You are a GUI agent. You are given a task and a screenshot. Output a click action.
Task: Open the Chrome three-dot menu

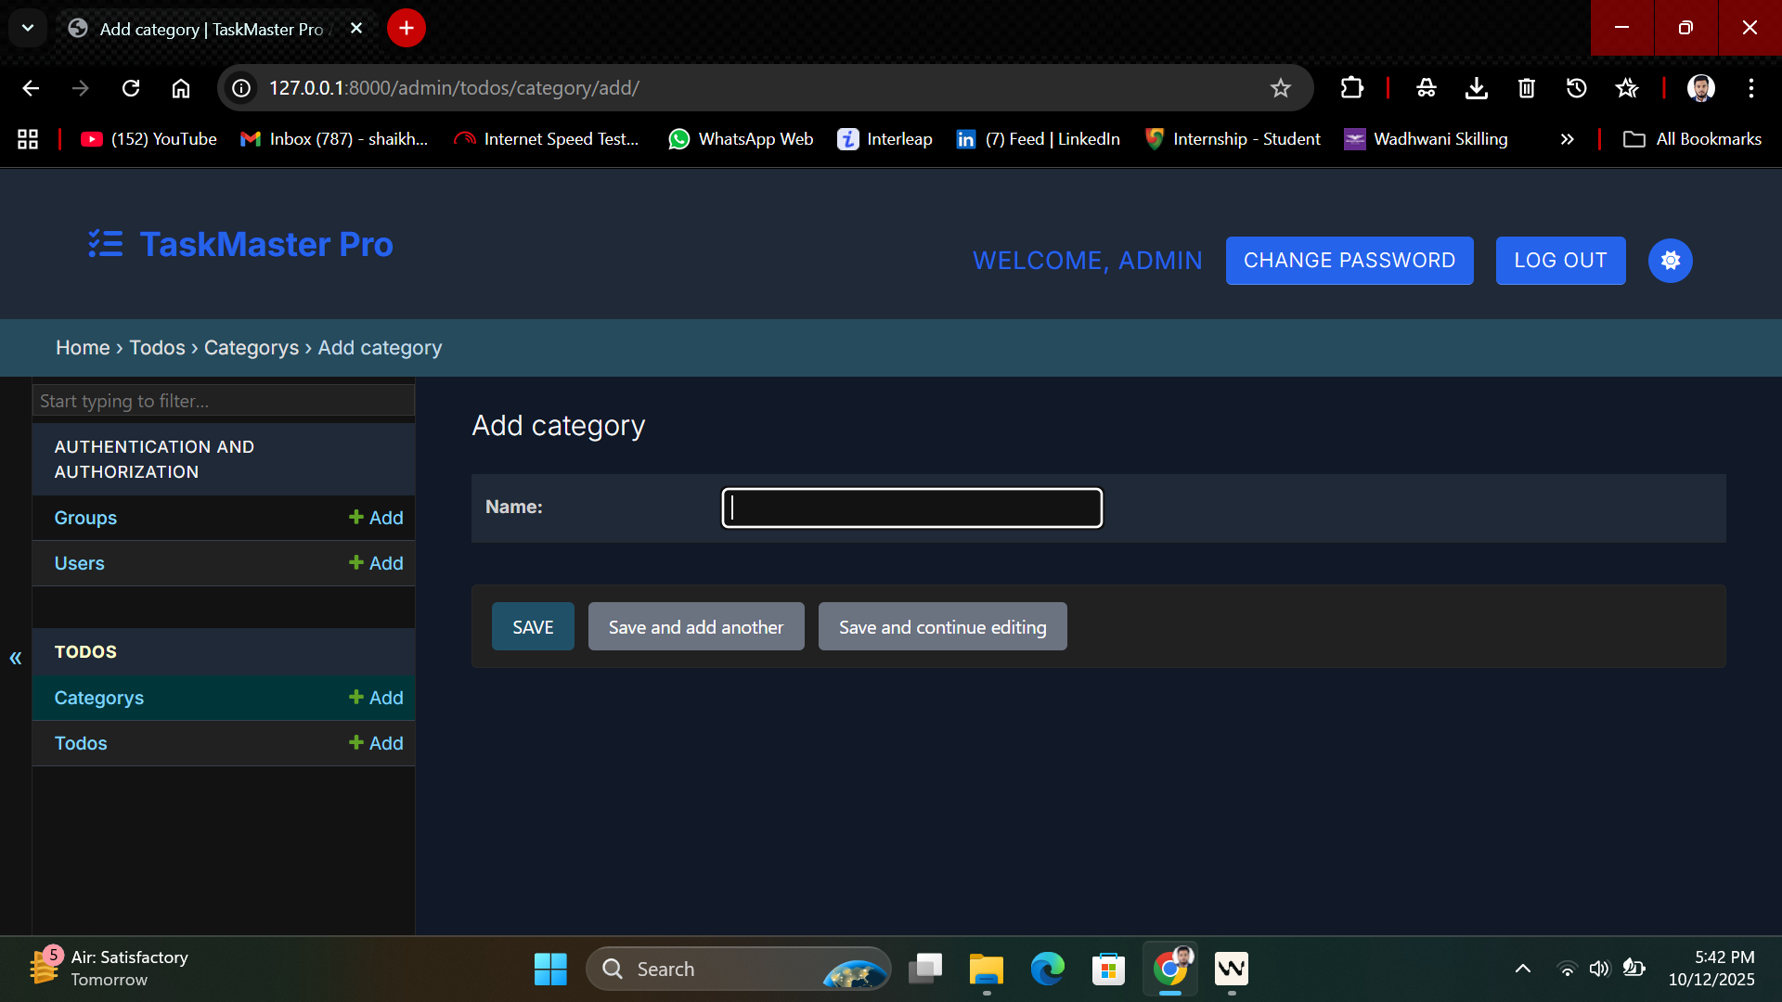pos(1751,88)
